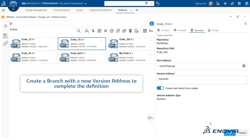250x140 pixels.
Task: Switch to the Repository tab
Action: coord(197,30)
